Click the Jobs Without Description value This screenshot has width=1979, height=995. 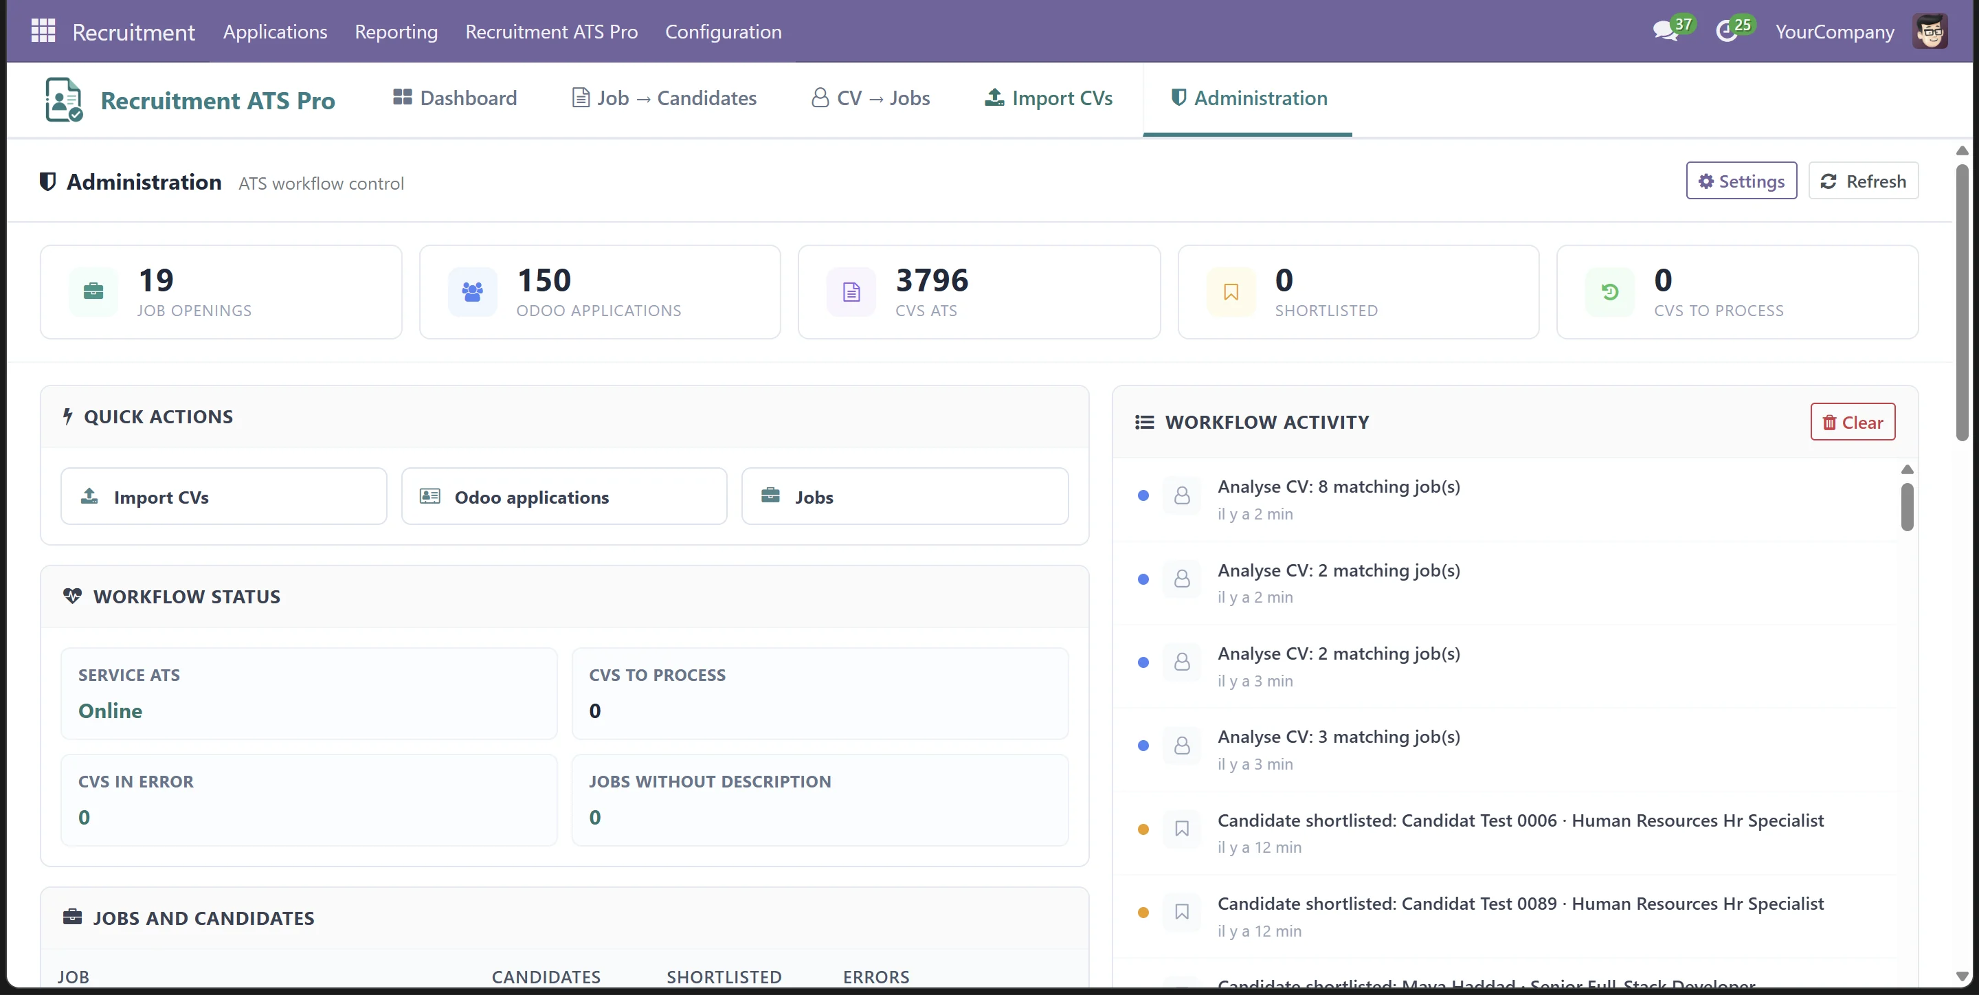595,818
